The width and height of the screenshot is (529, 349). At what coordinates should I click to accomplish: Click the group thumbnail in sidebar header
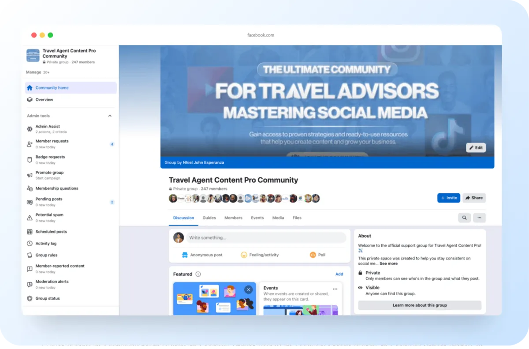click(33, 56)
